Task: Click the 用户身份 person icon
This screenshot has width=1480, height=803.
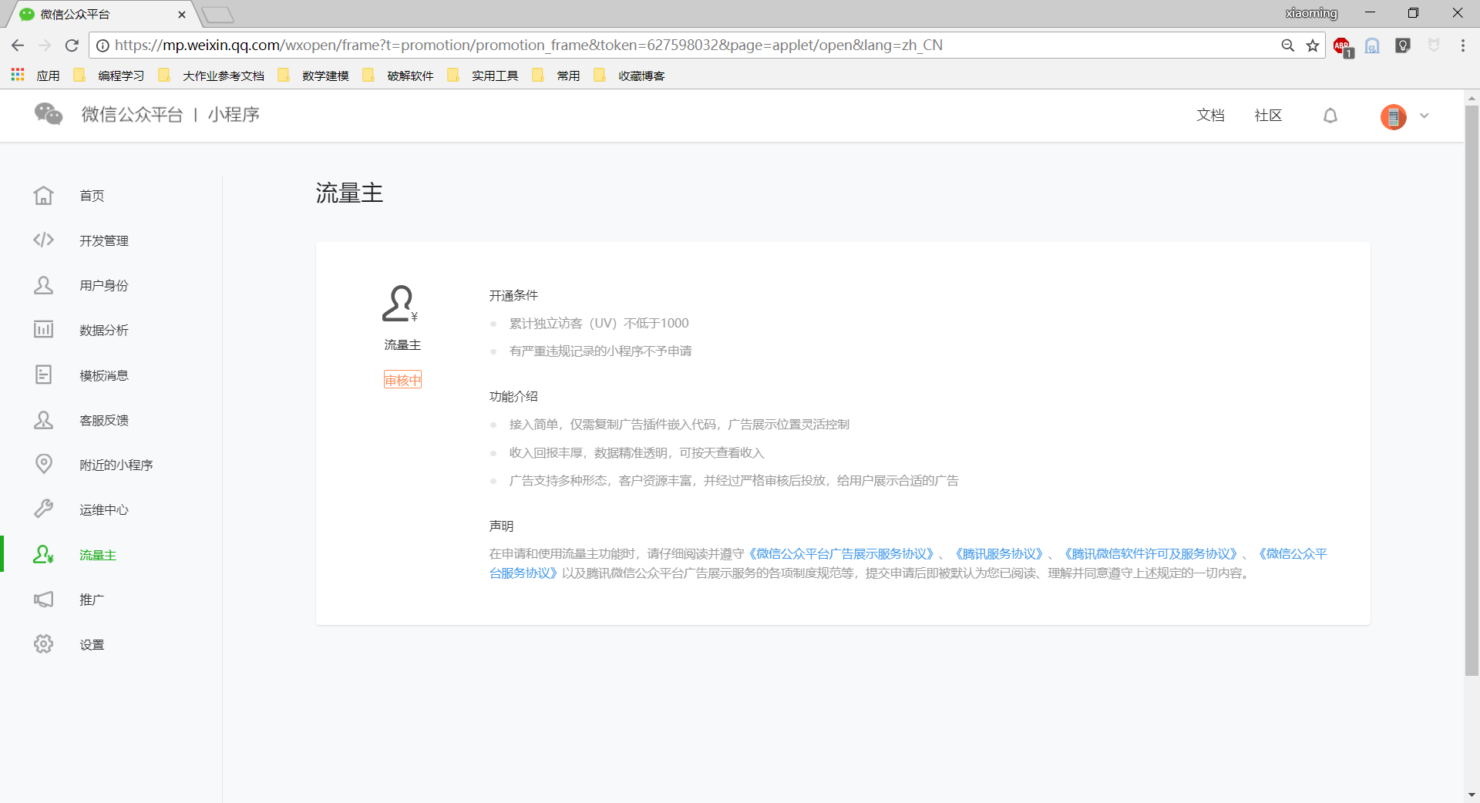Action: click(43, 285)
